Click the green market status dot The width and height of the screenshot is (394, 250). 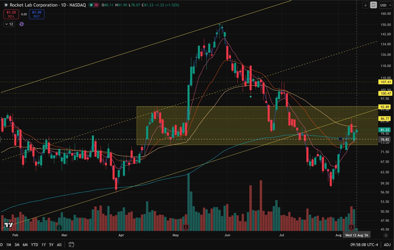pyautogui.click(x=91, y=5)
